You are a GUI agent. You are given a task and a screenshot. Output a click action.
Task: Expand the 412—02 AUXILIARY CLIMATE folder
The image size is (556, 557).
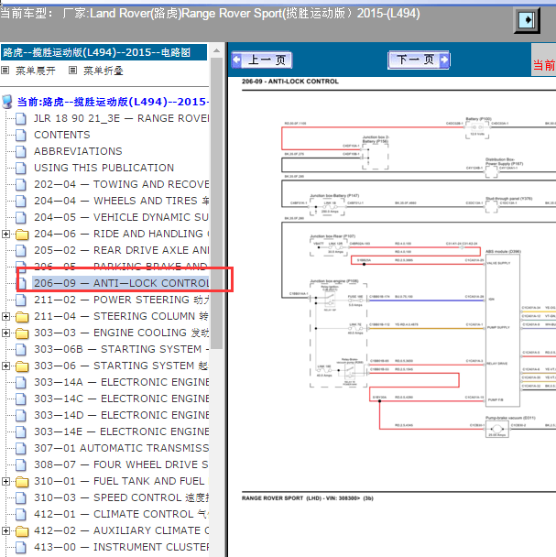(x=5, y=530)
